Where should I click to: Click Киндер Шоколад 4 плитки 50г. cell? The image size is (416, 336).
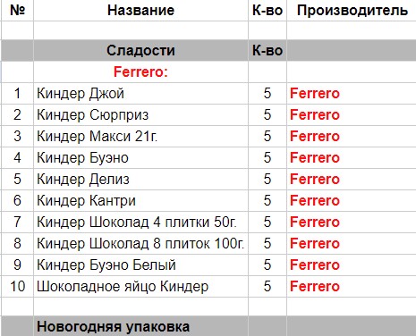[x=140, y=222]
